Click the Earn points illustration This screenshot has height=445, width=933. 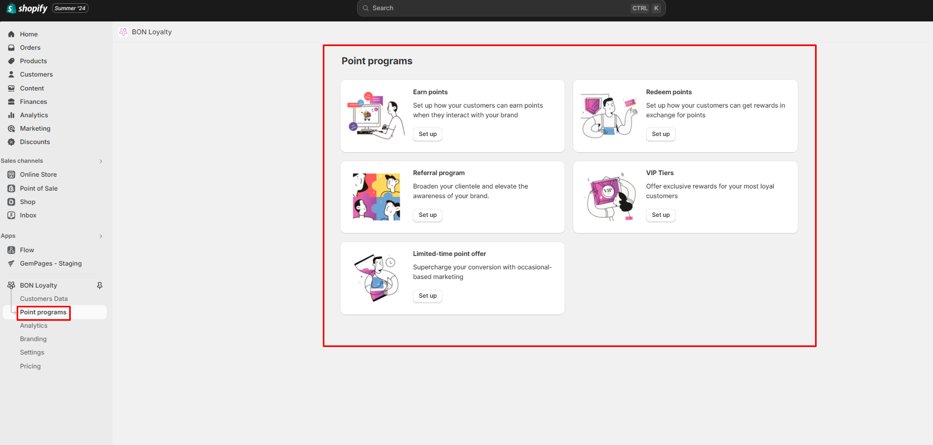tap(376, 115)
